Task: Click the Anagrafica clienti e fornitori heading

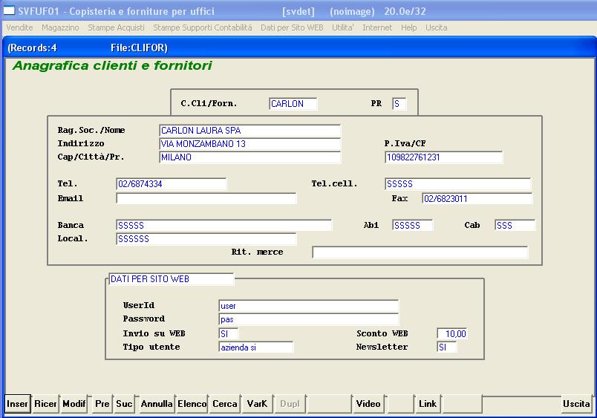Action: [x=112, y=66]
